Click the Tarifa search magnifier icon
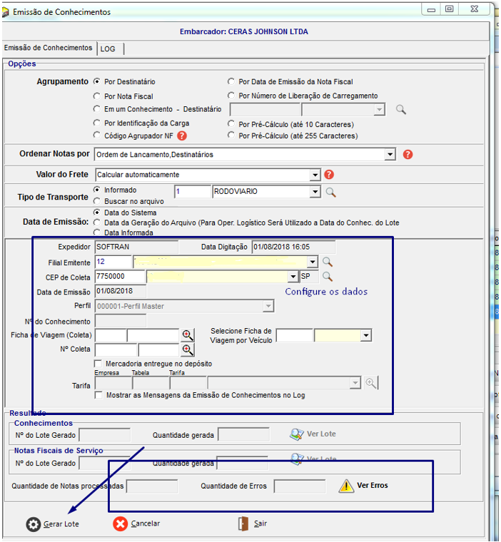501x542 pixels. coord(371,383)
